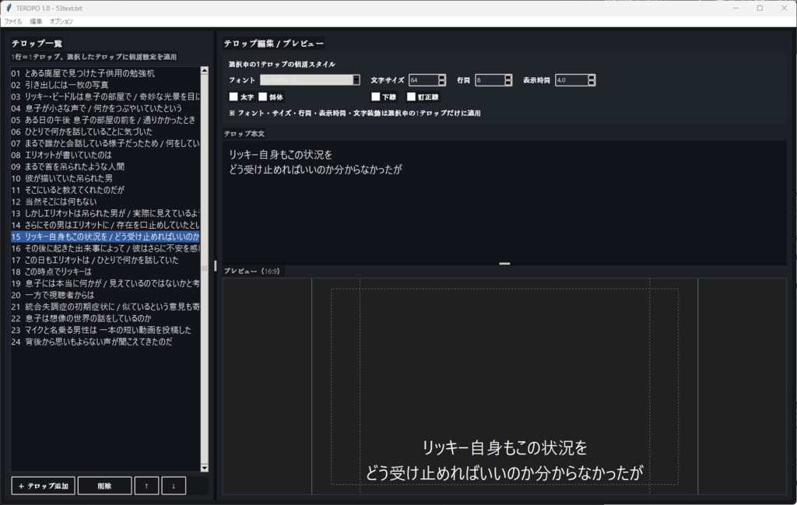Click the preview subtitle text area
This screenshot has height=505, width=797.
[504, 461]
